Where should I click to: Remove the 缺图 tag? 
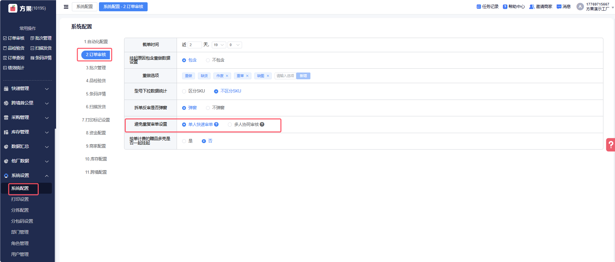point(268,76)
